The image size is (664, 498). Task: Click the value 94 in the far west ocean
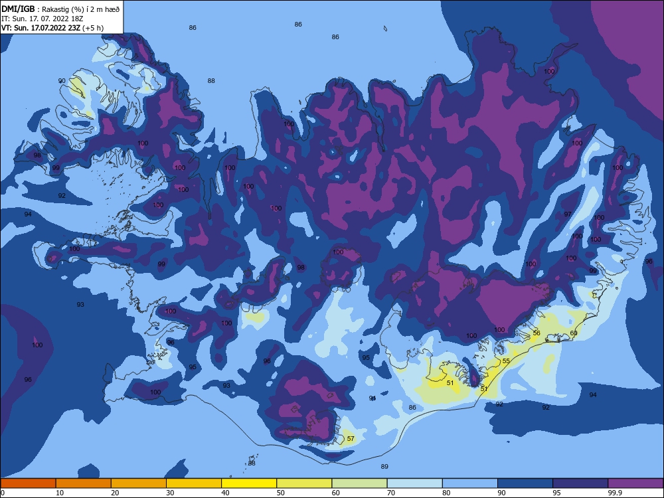(x=28, y=214)
